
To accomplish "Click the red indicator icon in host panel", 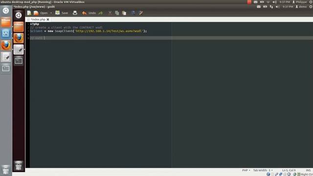I will pyautogui.click(x=249, y=2).
